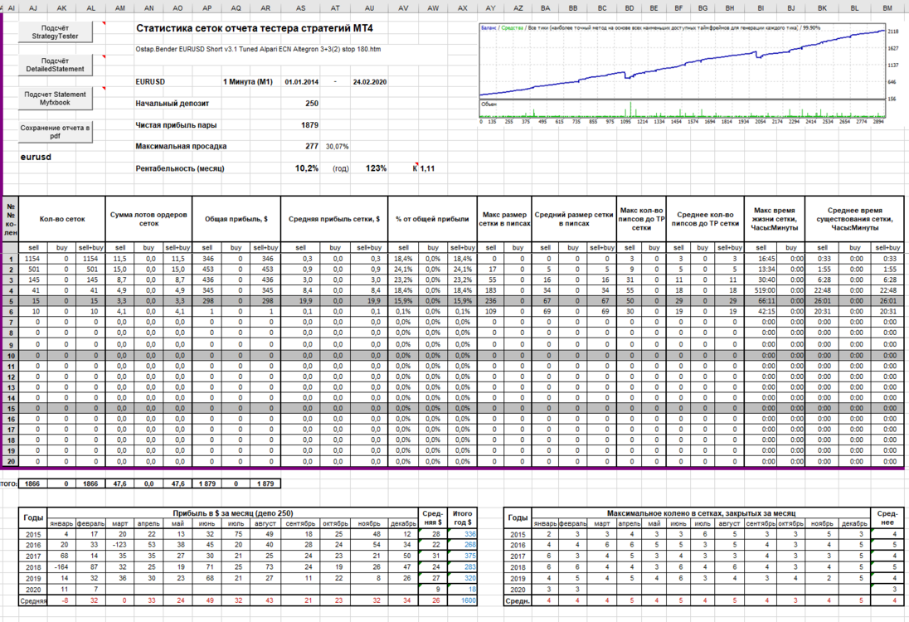This screenshot has height=622, width=909.
Task: Select 'декабрь' header in profit table
Action: click(x=403, y=523)
